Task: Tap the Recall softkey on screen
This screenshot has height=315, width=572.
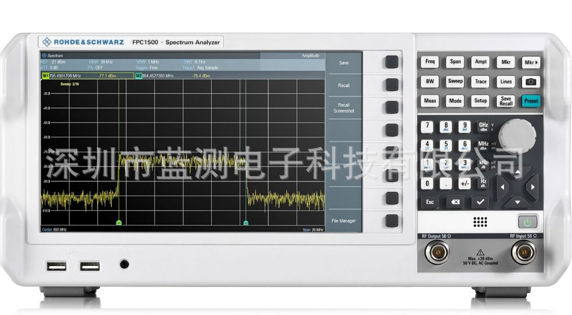Action: click(344, 85)
